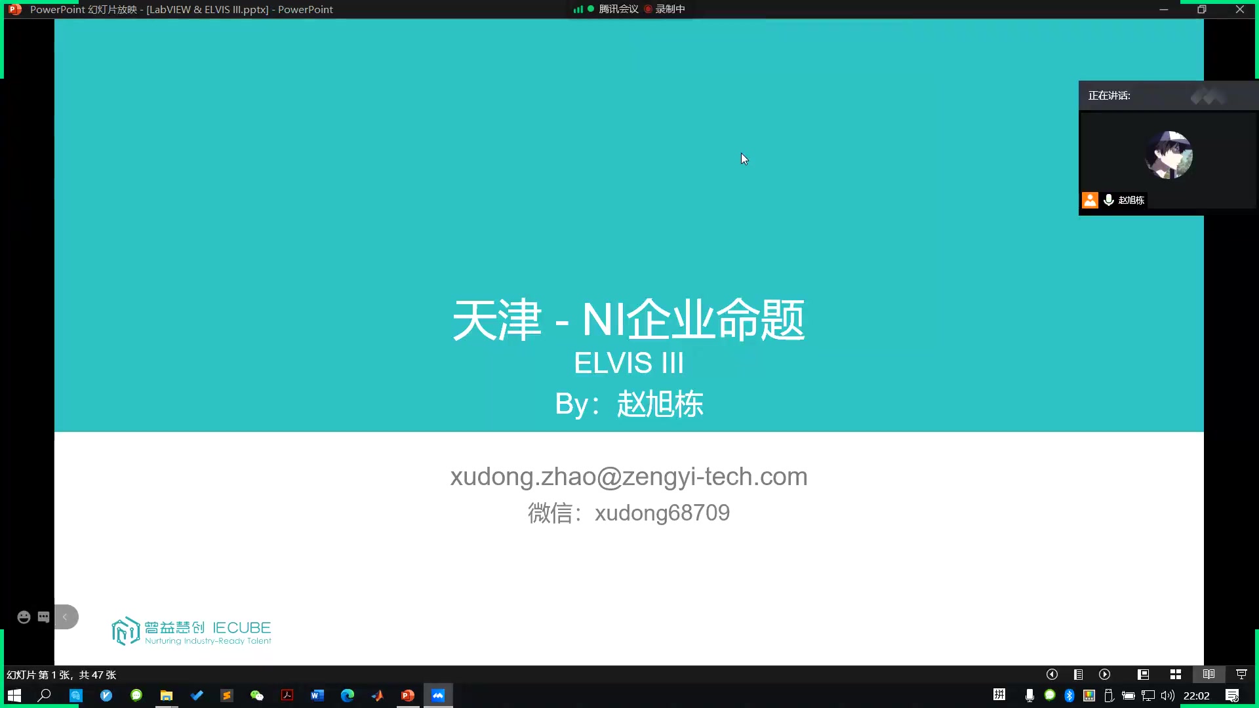Viewport: 1259px width, 708px height.
Task: Open WeChat from the taskbar
Action: point(257,696)
